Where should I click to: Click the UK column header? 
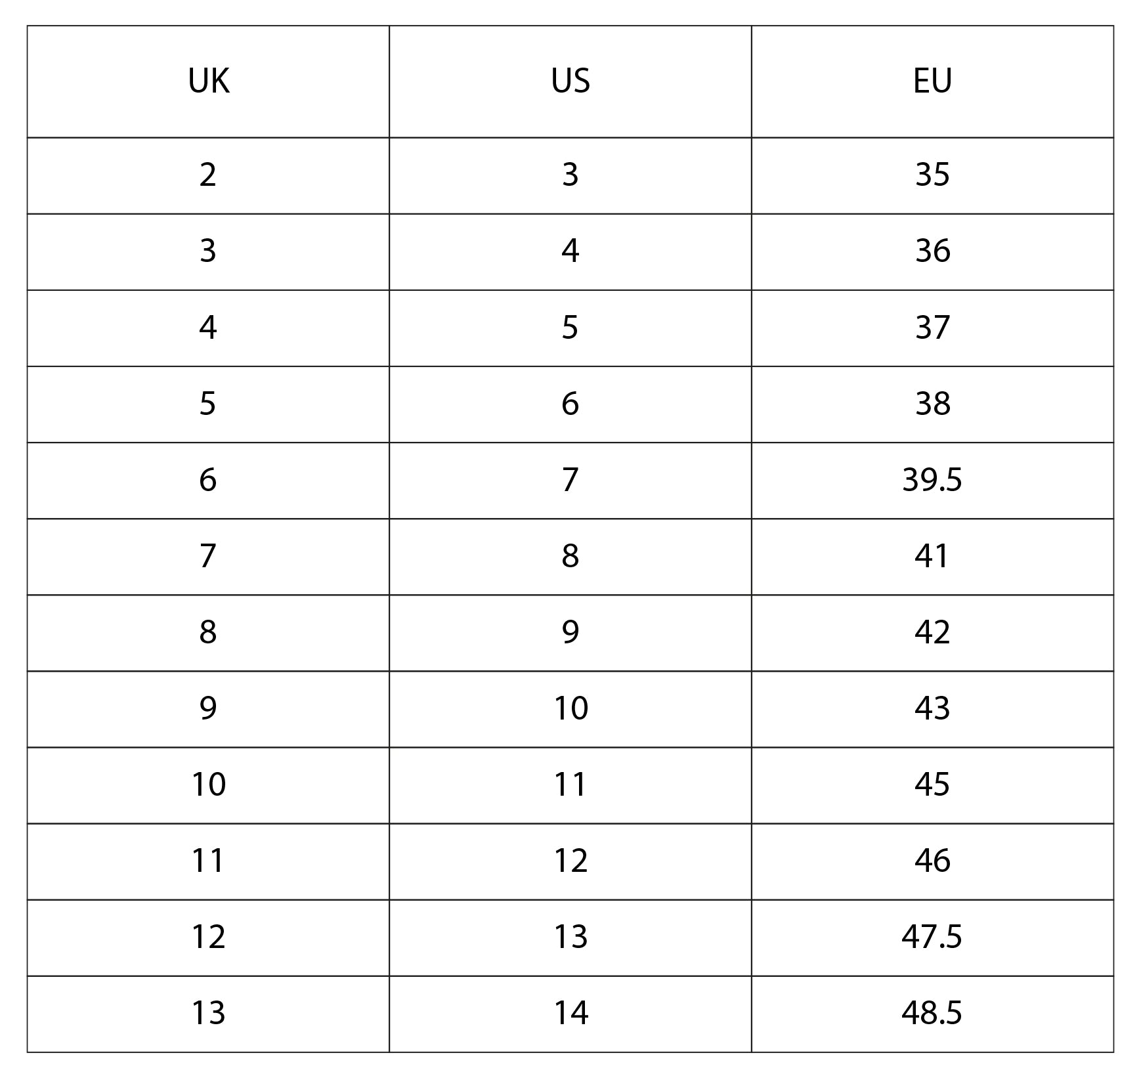click(208, 81)
